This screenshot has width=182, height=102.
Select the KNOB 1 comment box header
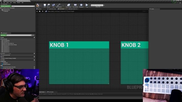[79, 45]
